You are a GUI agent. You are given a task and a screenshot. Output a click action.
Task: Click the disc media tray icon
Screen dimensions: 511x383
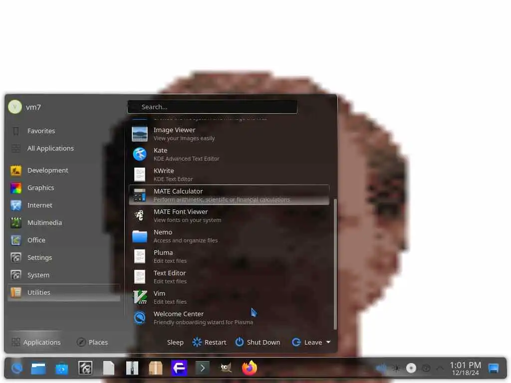[411, 369]
